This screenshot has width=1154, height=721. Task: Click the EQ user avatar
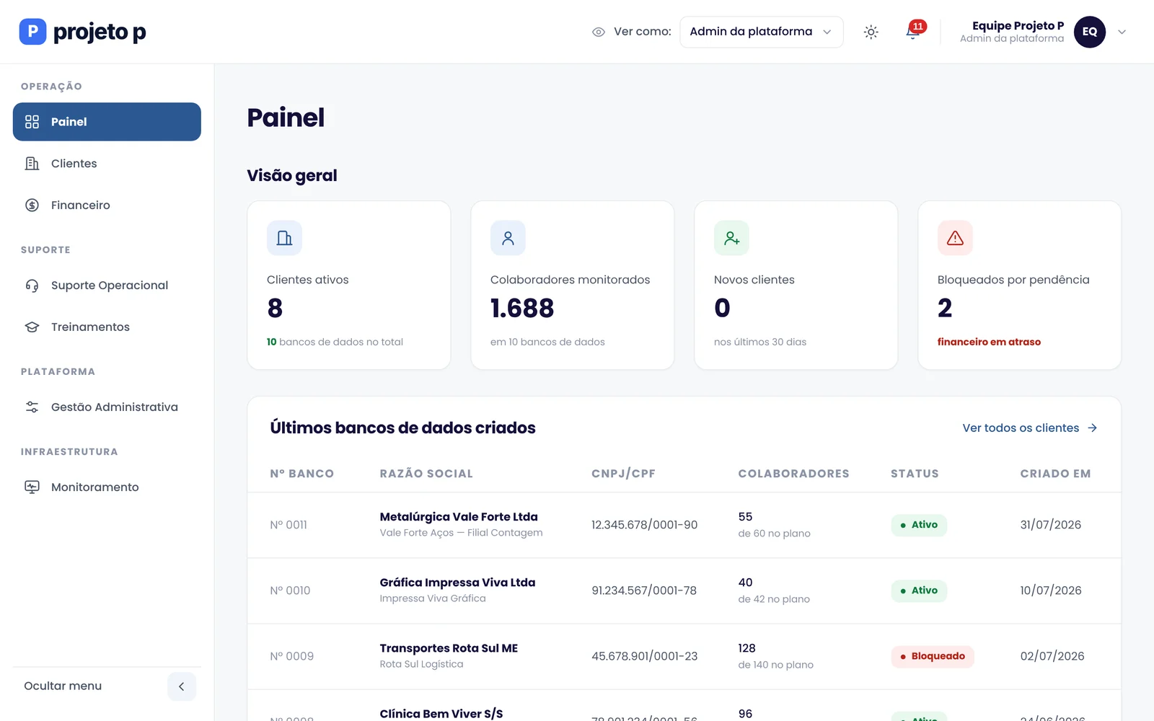(x=1089, y=32)
